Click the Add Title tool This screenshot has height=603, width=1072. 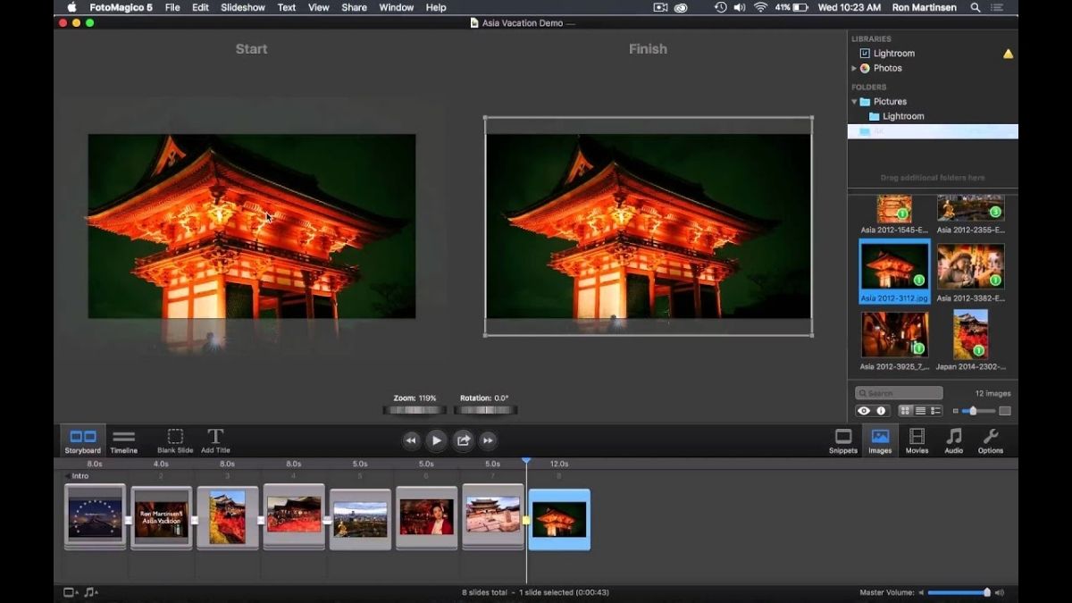tap(214, 440)
